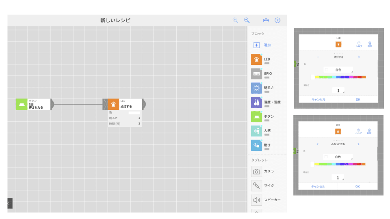This screenshot has width=390, height=219.
Task: Go to previous mode before ふわっと光る
Action: pos(317,144)
